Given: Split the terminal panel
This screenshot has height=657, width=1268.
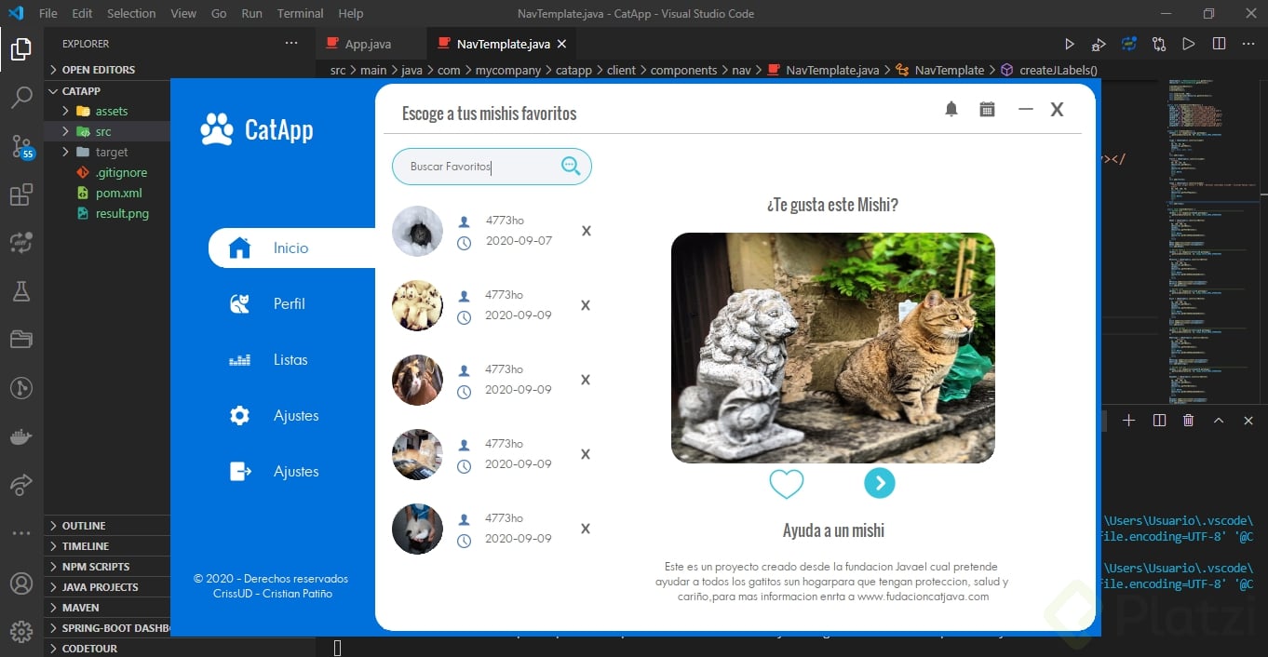Looking at the screenshot, I should tap(1159, 421).
